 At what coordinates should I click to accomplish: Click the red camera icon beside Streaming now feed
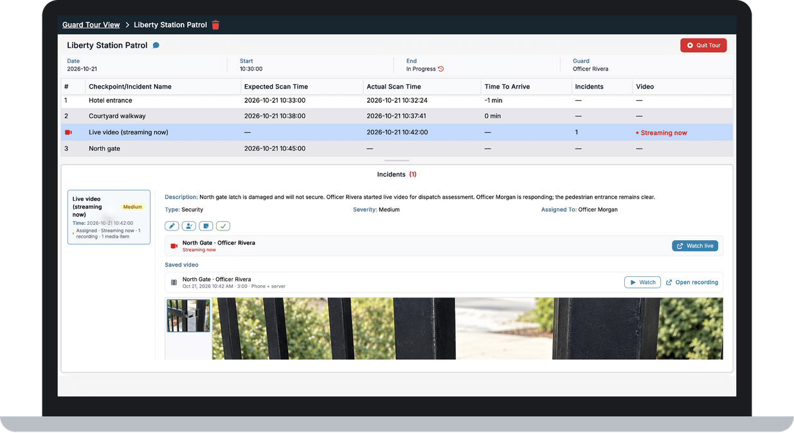click(x=174, y=246)
